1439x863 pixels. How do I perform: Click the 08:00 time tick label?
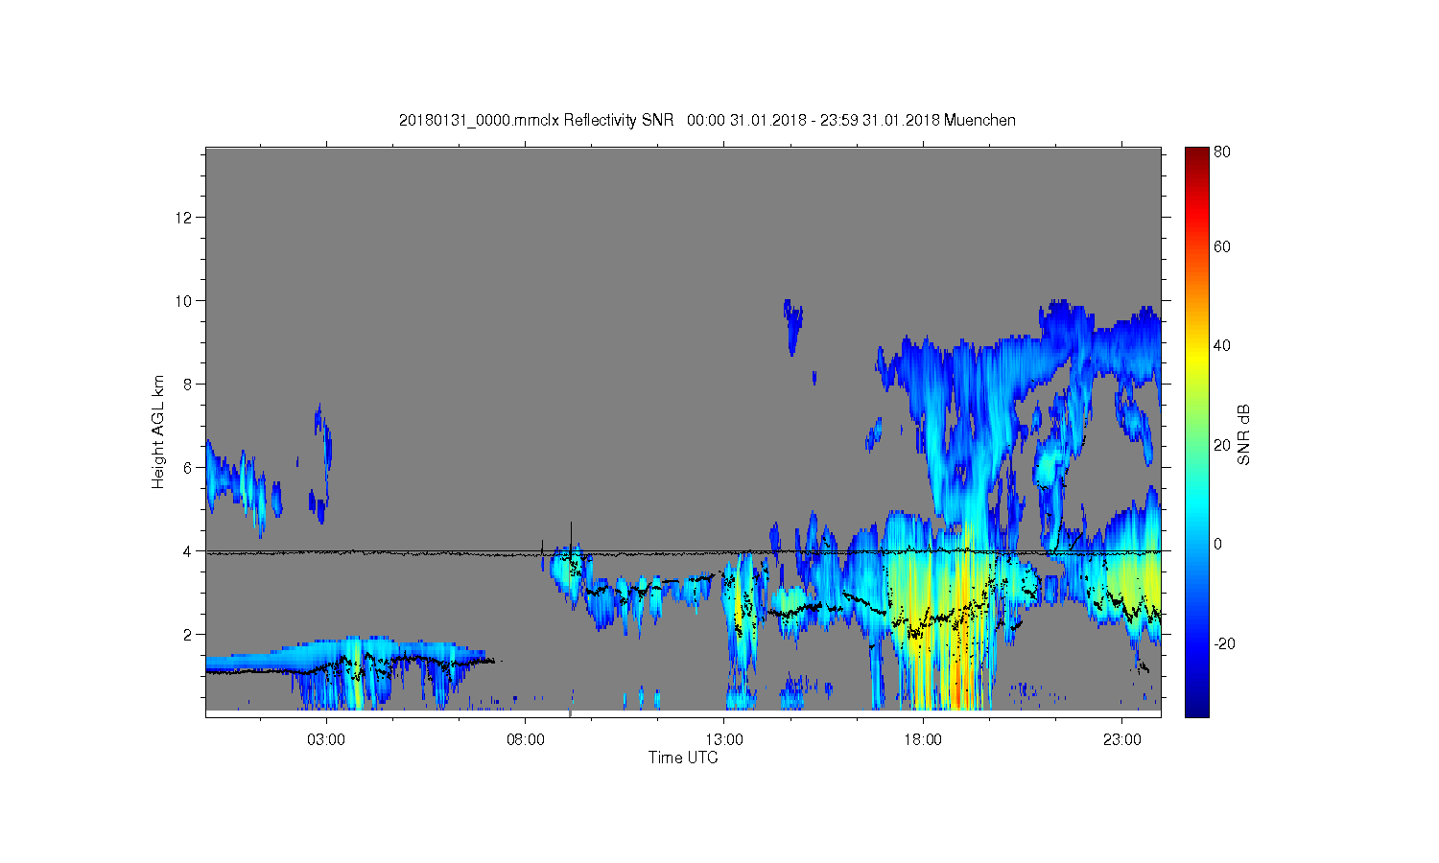526,740
